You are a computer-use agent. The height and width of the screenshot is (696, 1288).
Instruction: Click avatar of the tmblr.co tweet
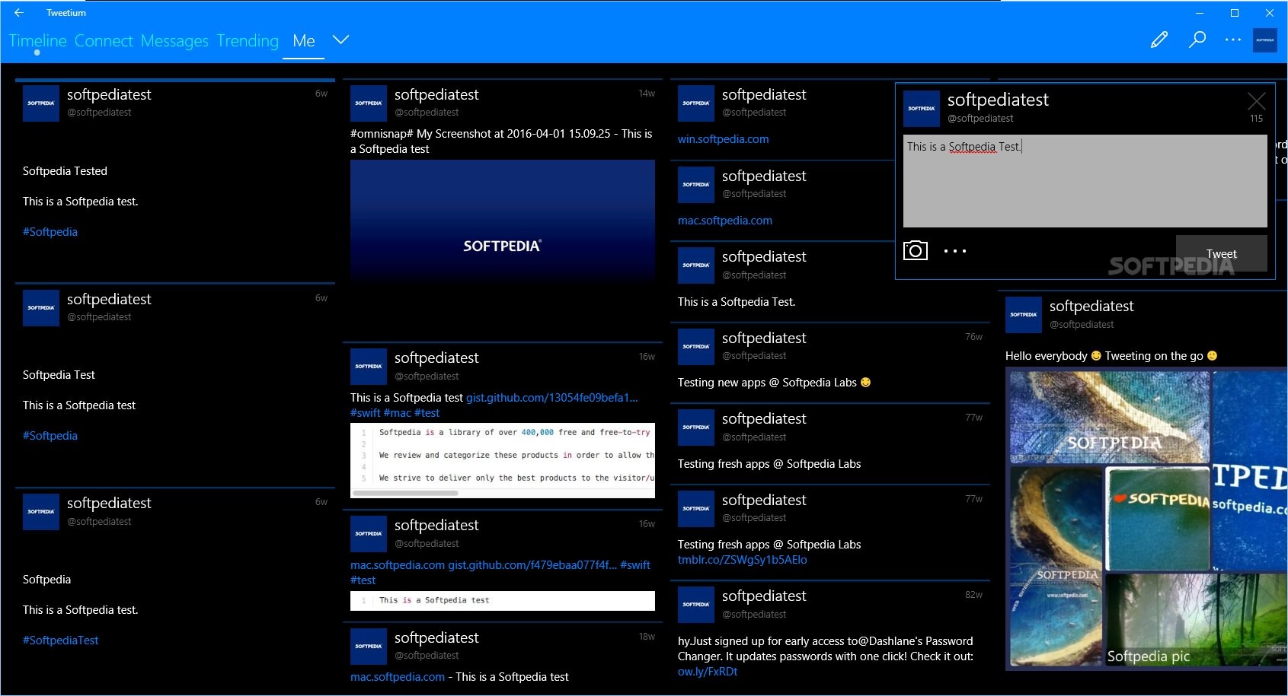[696, 509]
